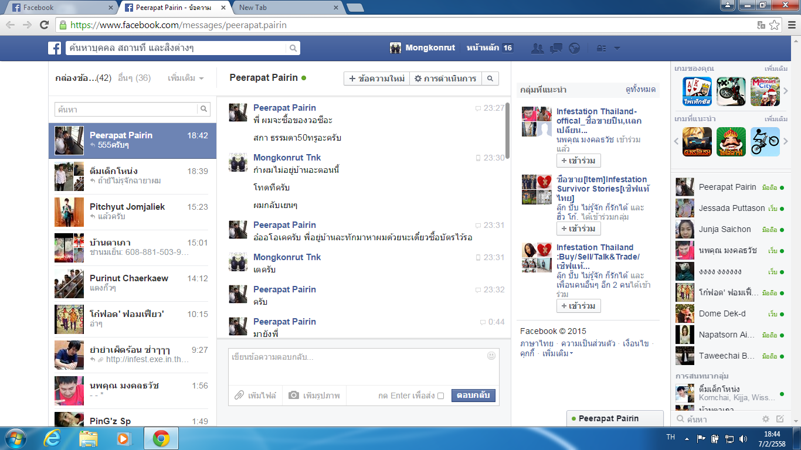Viewport: 801px width, 450px height.
Task: Click the volume icon in system tray
Action: pyautogui.click(x=743, y=438)
